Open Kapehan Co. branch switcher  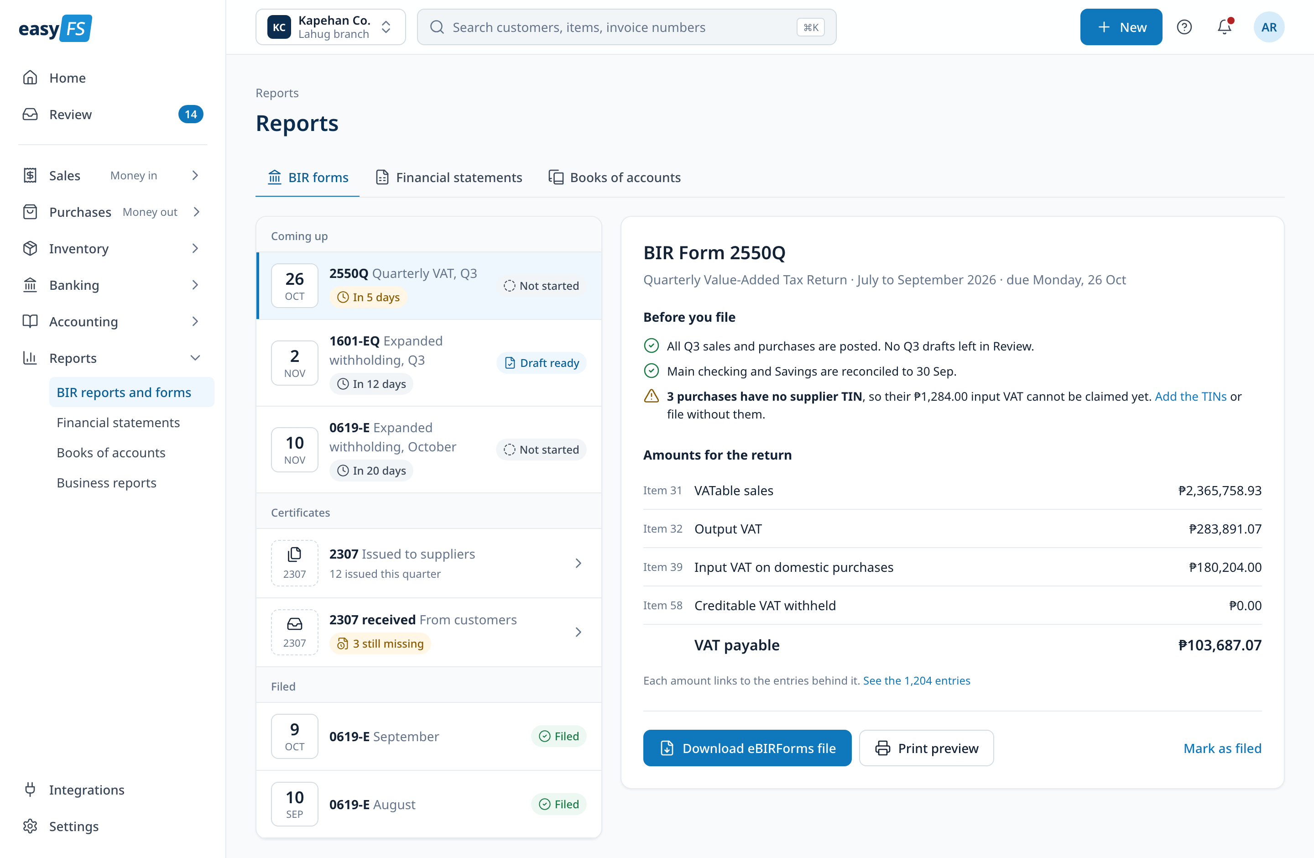[330, 27]
